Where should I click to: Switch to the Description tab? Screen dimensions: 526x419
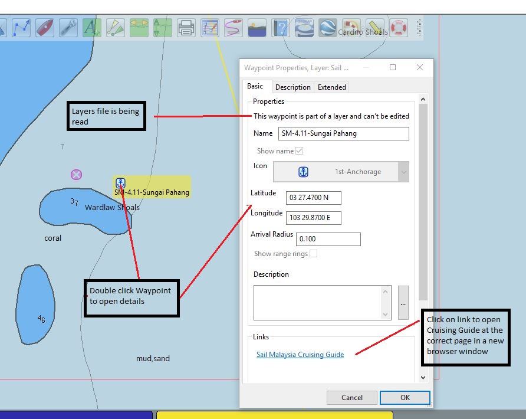pos(293,87)
